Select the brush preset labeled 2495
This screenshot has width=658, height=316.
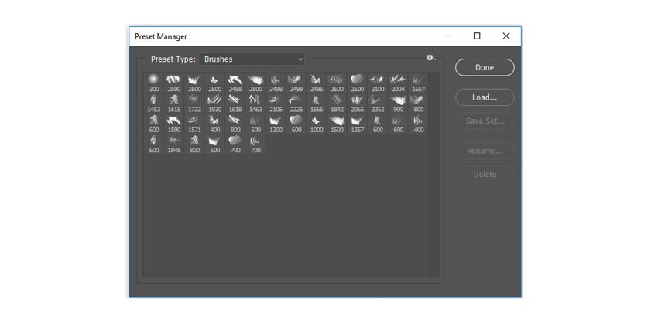[317, 83]
